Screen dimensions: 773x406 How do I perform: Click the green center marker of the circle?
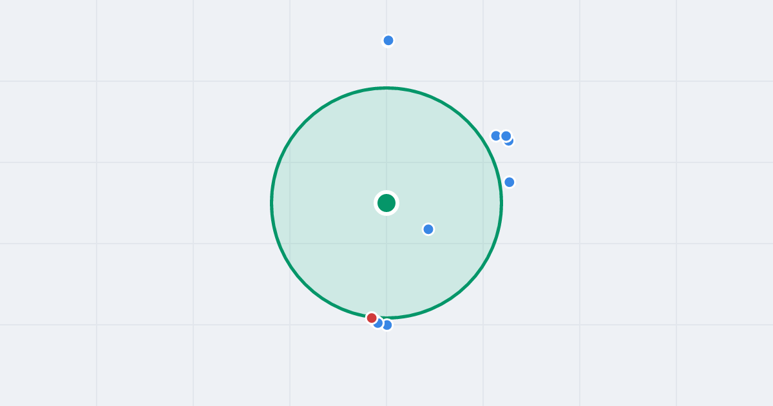tap(386, 203)
